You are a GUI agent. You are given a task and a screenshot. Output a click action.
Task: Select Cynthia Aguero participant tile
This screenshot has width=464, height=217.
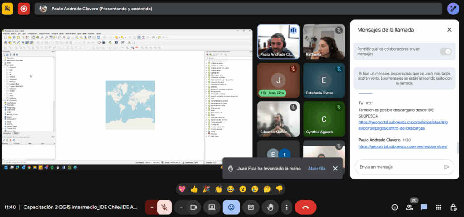click(x=324, y=119)
